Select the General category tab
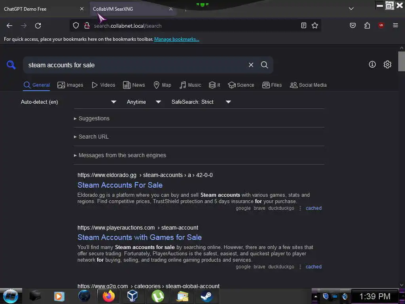Image resolution: width=405 pixels, height=304 pixels. pos(36,85)
